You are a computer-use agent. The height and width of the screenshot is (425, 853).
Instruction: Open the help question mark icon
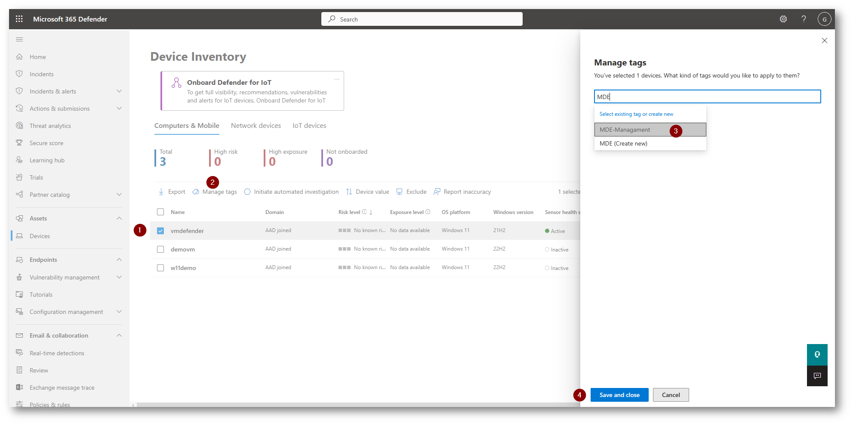click(804, 19)
